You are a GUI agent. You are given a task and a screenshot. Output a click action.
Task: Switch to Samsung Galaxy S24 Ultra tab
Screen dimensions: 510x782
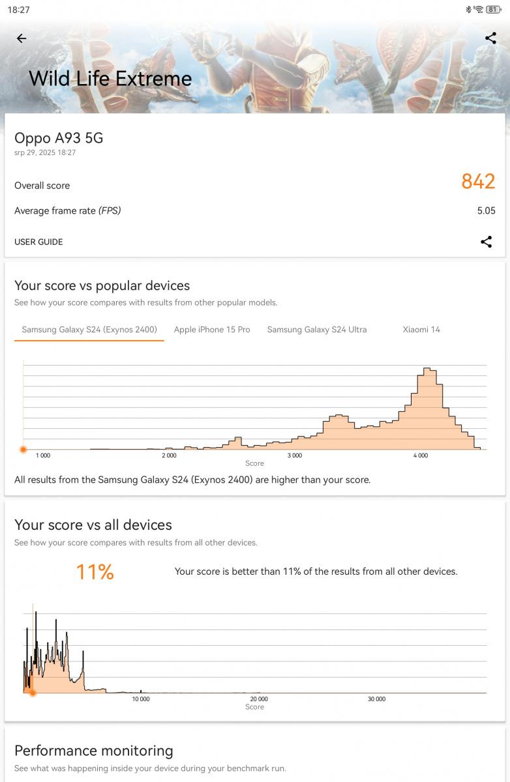tap(317, 330)
